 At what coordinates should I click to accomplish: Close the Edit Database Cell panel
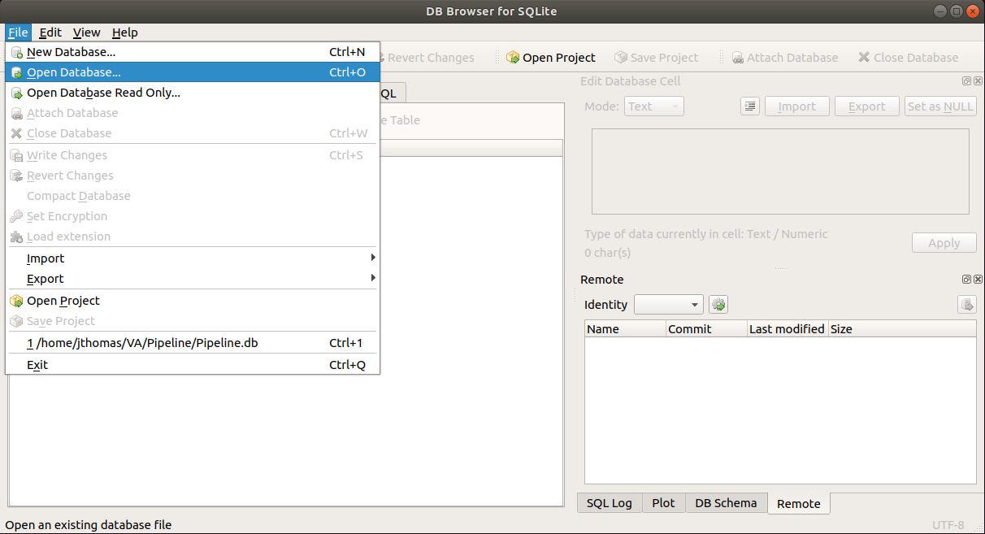point(978,81)
